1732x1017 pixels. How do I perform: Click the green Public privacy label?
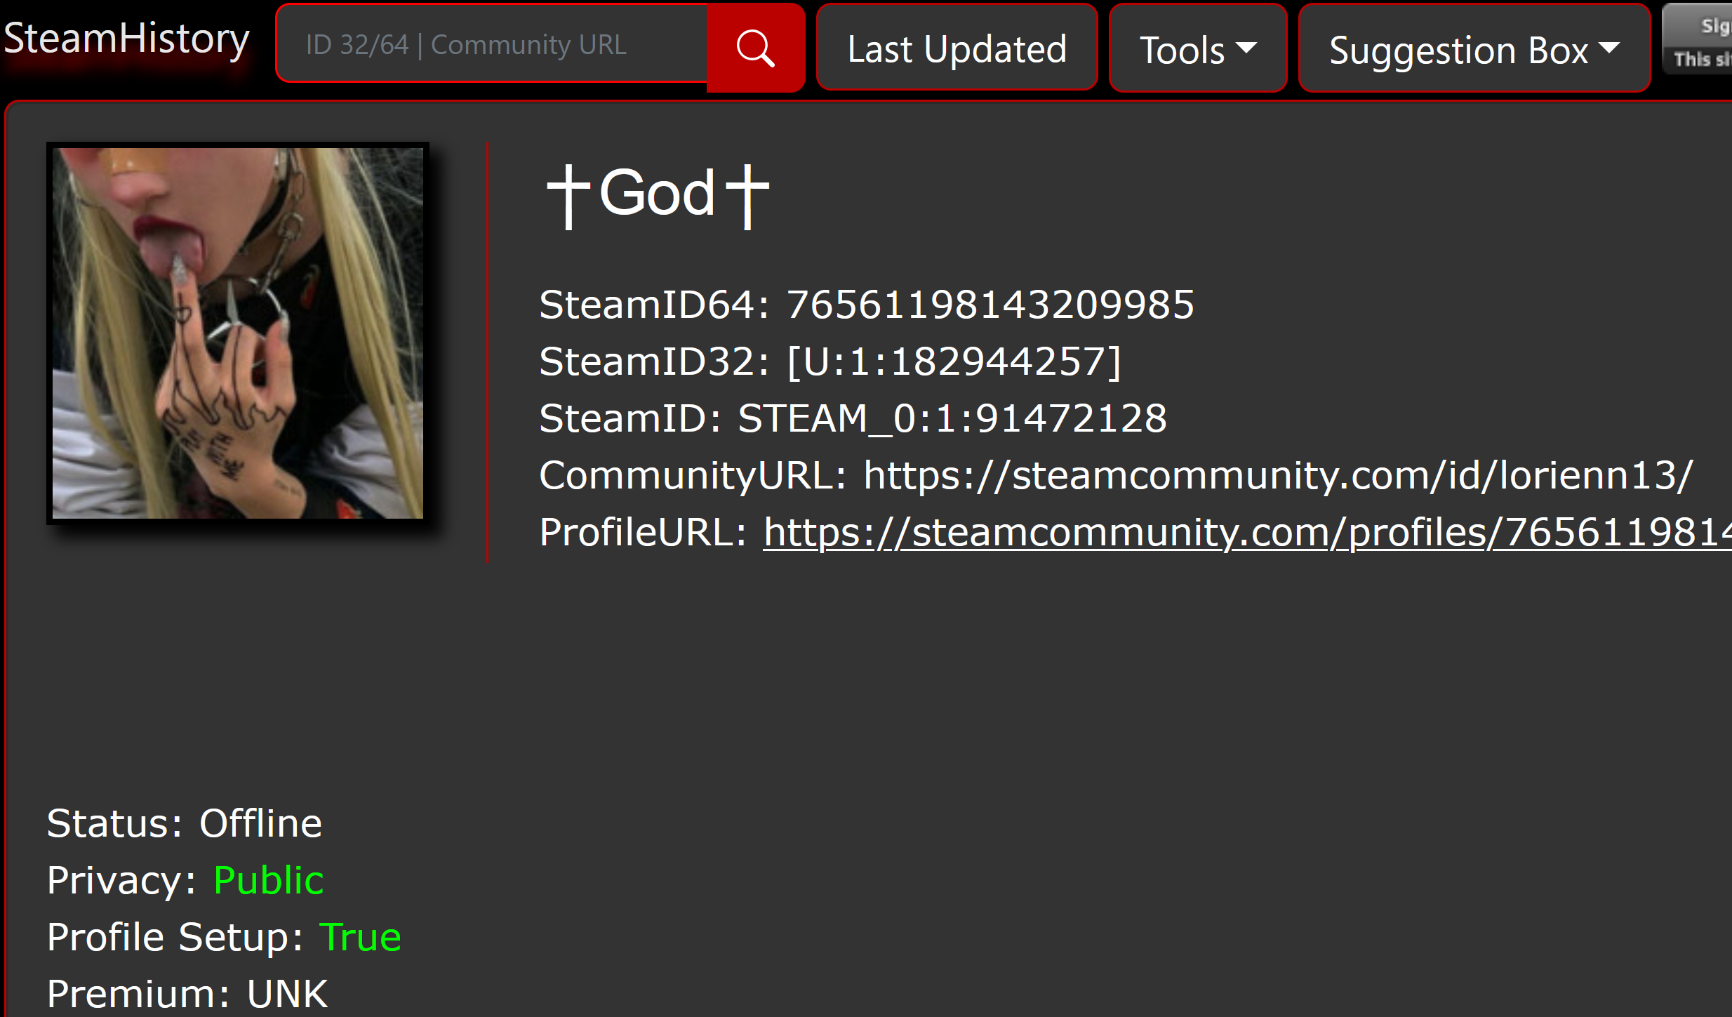coord(268,880)
